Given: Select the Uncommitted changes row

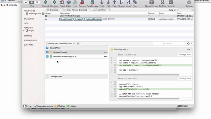Looking at the screenshot, I should pos(119,16).
